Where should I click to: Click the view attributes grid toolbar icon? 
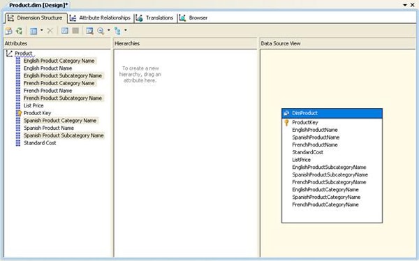pyautogui.click(x=34, y=31)
